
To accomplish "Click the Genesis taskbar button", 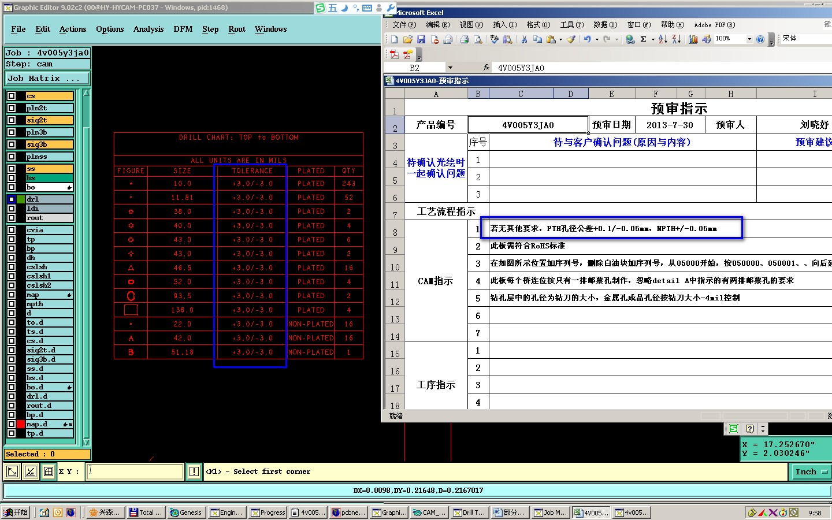I will tap(185, 512).
